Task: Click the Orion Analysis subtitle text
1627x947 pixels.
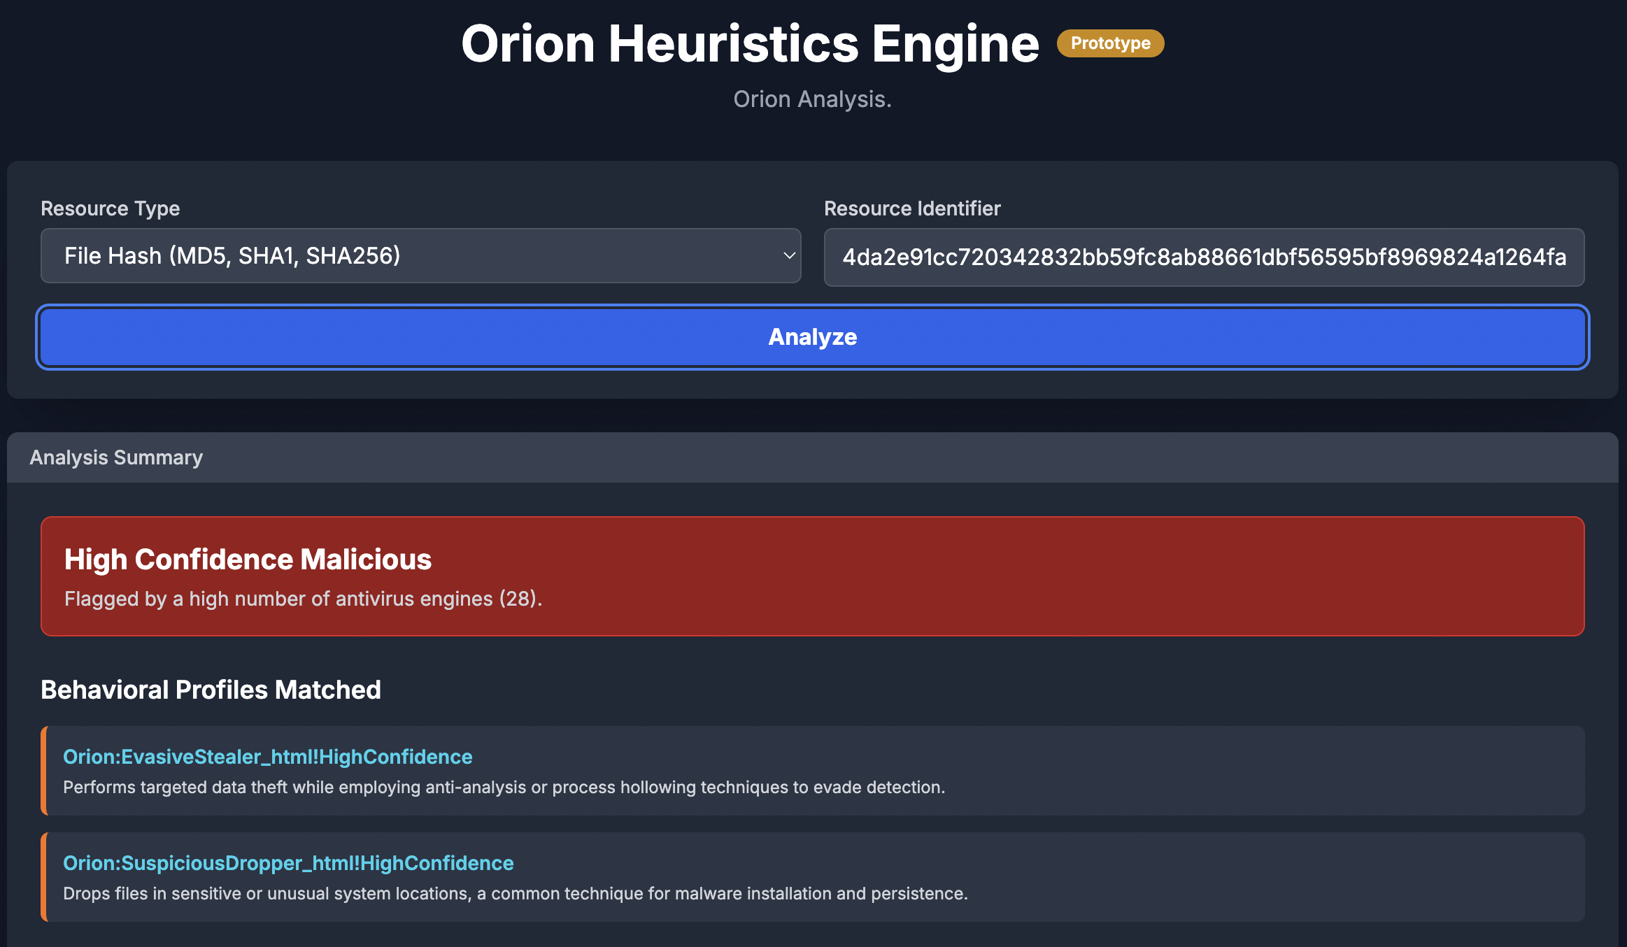Action: coord(812,99)
